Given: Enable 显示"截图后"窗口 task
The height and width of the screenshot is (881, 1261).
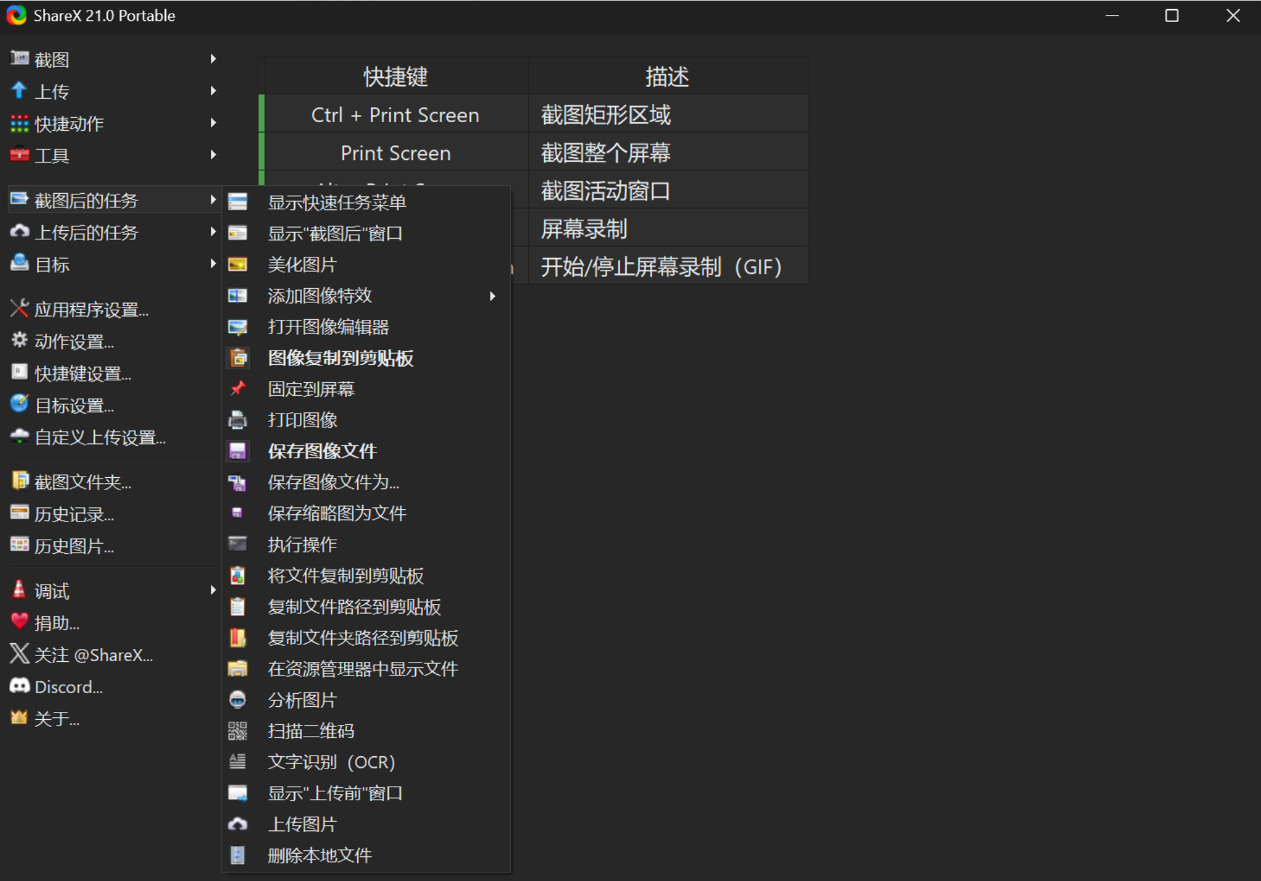Looking at the screenshot, I should click(x=366, y=233).
